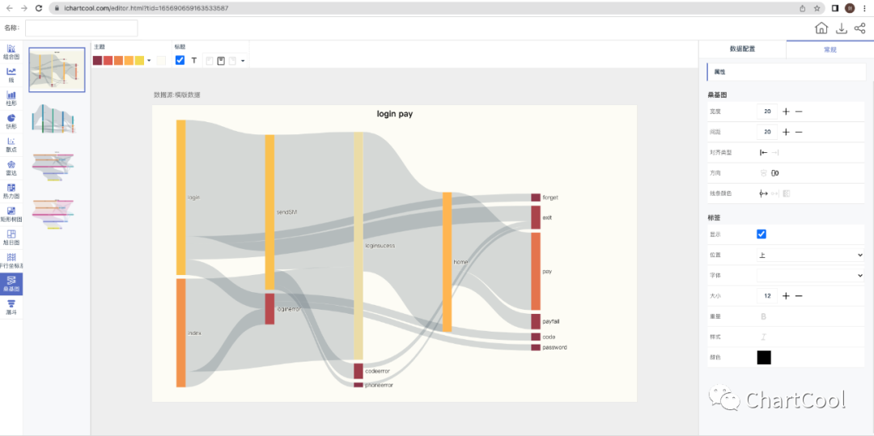874x436 pixels.
Task: Select the 漏斗 funnel chart type
Action: (11, 307)
